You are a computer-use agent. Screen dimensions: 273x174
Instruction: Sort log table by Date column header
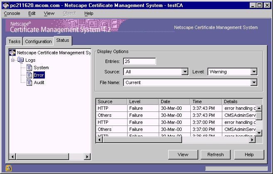[x=175, y=101]
